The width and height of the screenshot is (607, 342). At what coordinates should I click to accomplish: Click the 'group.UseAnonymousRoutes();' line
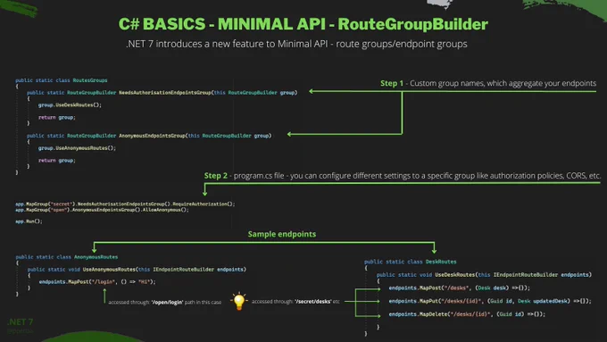pos(77,148)
